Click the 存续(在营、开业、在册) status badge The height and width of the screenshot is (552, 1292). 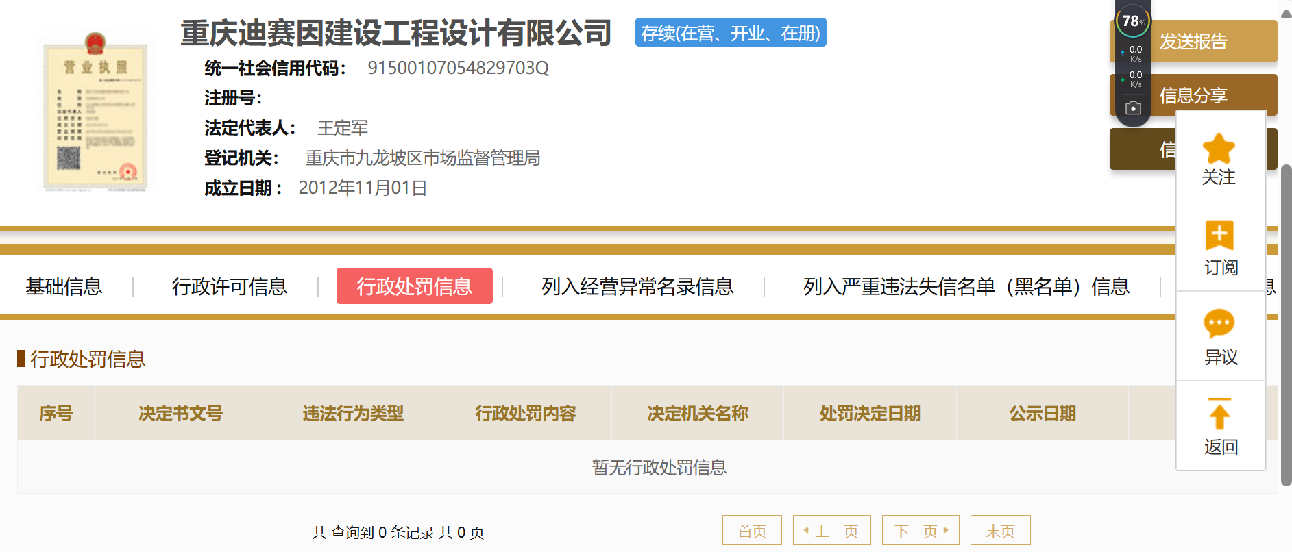pyautogui.click(x=731, y=33)
